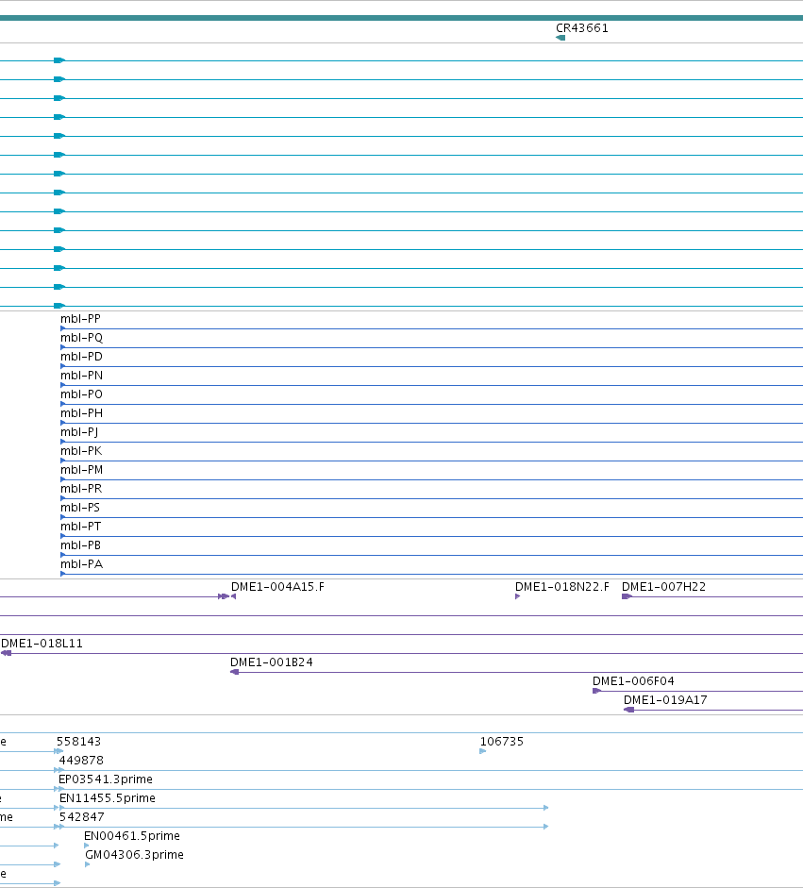Image resolution: width=803 pixels, height=888 pixels.
Task: Click the EN00461.5prime label
Action: tap(132, 836)
